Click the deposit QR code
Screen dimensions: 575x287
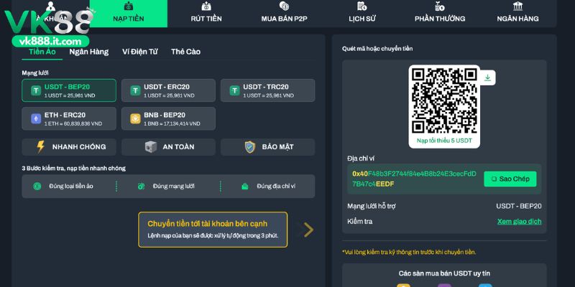coord(444,100)
